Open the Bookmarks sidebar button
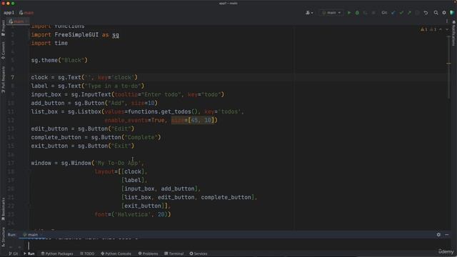Image resolution: width=457 pixels, height=257 pixels. click(x=3, y=209)
